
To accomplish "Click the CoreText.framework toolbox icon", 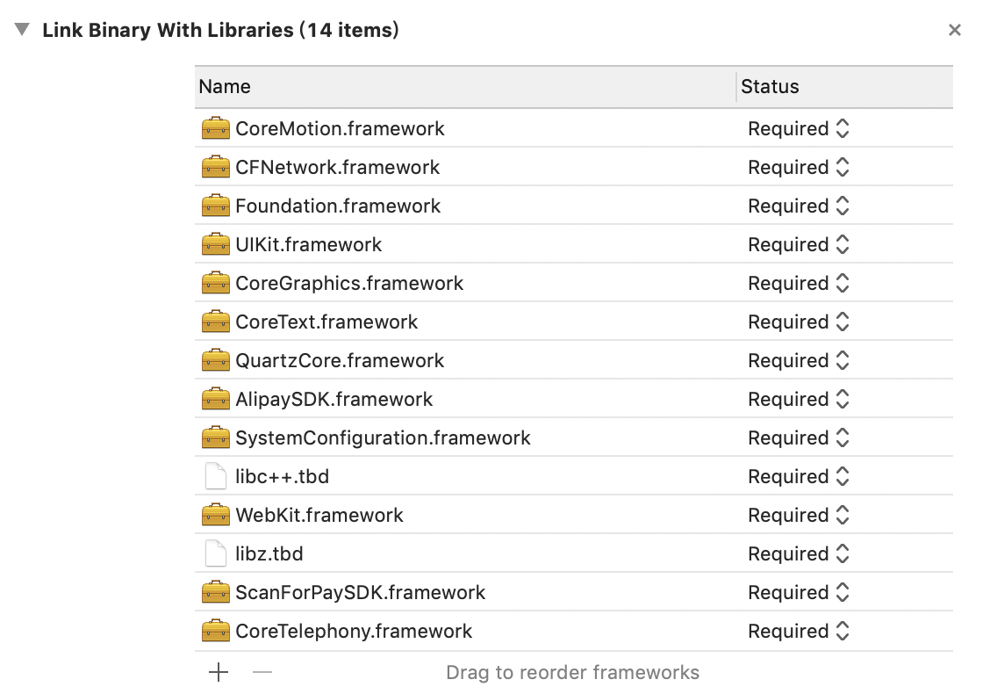I will (215, 322).
